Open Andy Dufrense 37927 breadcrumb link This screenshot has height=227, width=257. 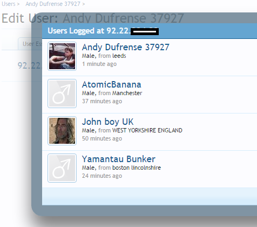(53, 4)
